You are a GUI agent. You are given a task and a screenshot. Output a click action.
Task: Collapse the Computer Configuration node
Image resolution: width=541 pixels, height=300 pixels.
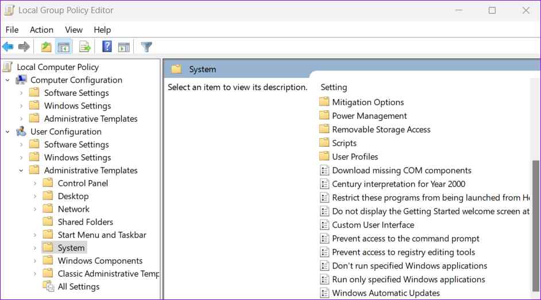pos(7,80)
